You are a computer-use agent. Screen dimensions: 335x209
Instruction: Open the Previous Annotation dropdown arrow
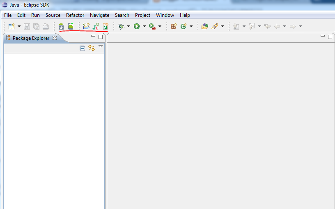259,26
